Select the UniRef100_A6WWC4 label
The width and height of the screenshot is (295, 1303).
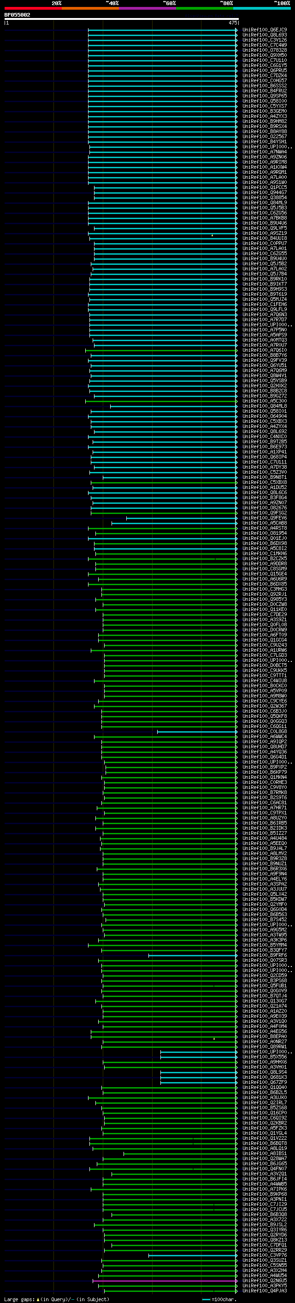pos(265,736)
